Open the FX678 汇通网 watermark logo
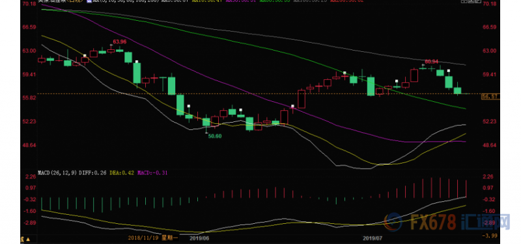Screen dimensions: 521x244 click(447, 222)
